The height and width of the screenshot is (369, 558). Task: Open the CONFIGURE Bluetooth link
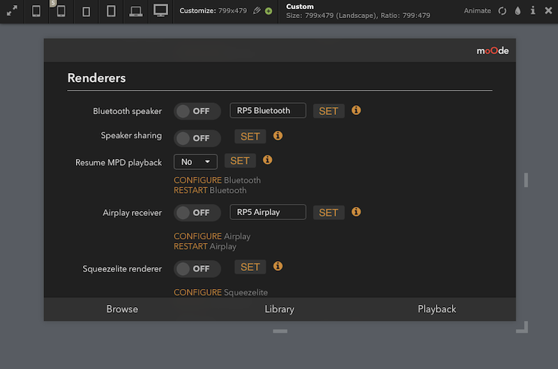[217, 180]
